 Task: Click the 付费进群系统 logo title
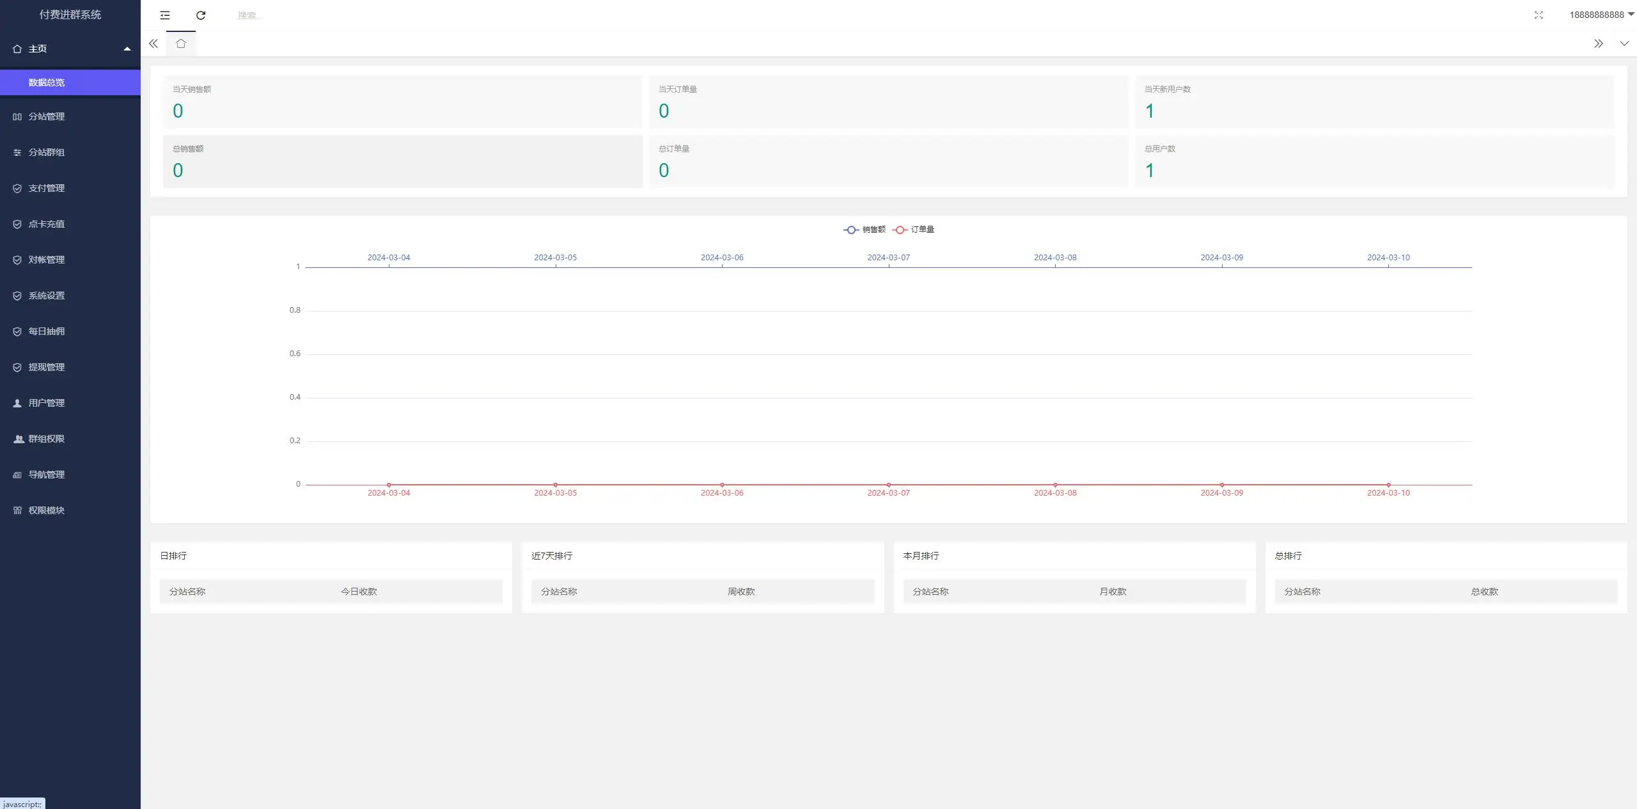(x=70, y=15)
